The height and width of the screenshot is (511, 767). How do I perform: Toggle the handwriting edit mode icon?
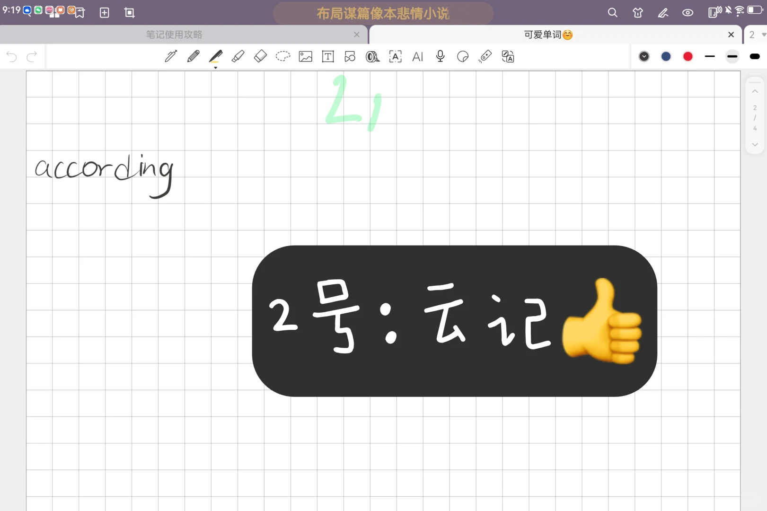(663, 13)
